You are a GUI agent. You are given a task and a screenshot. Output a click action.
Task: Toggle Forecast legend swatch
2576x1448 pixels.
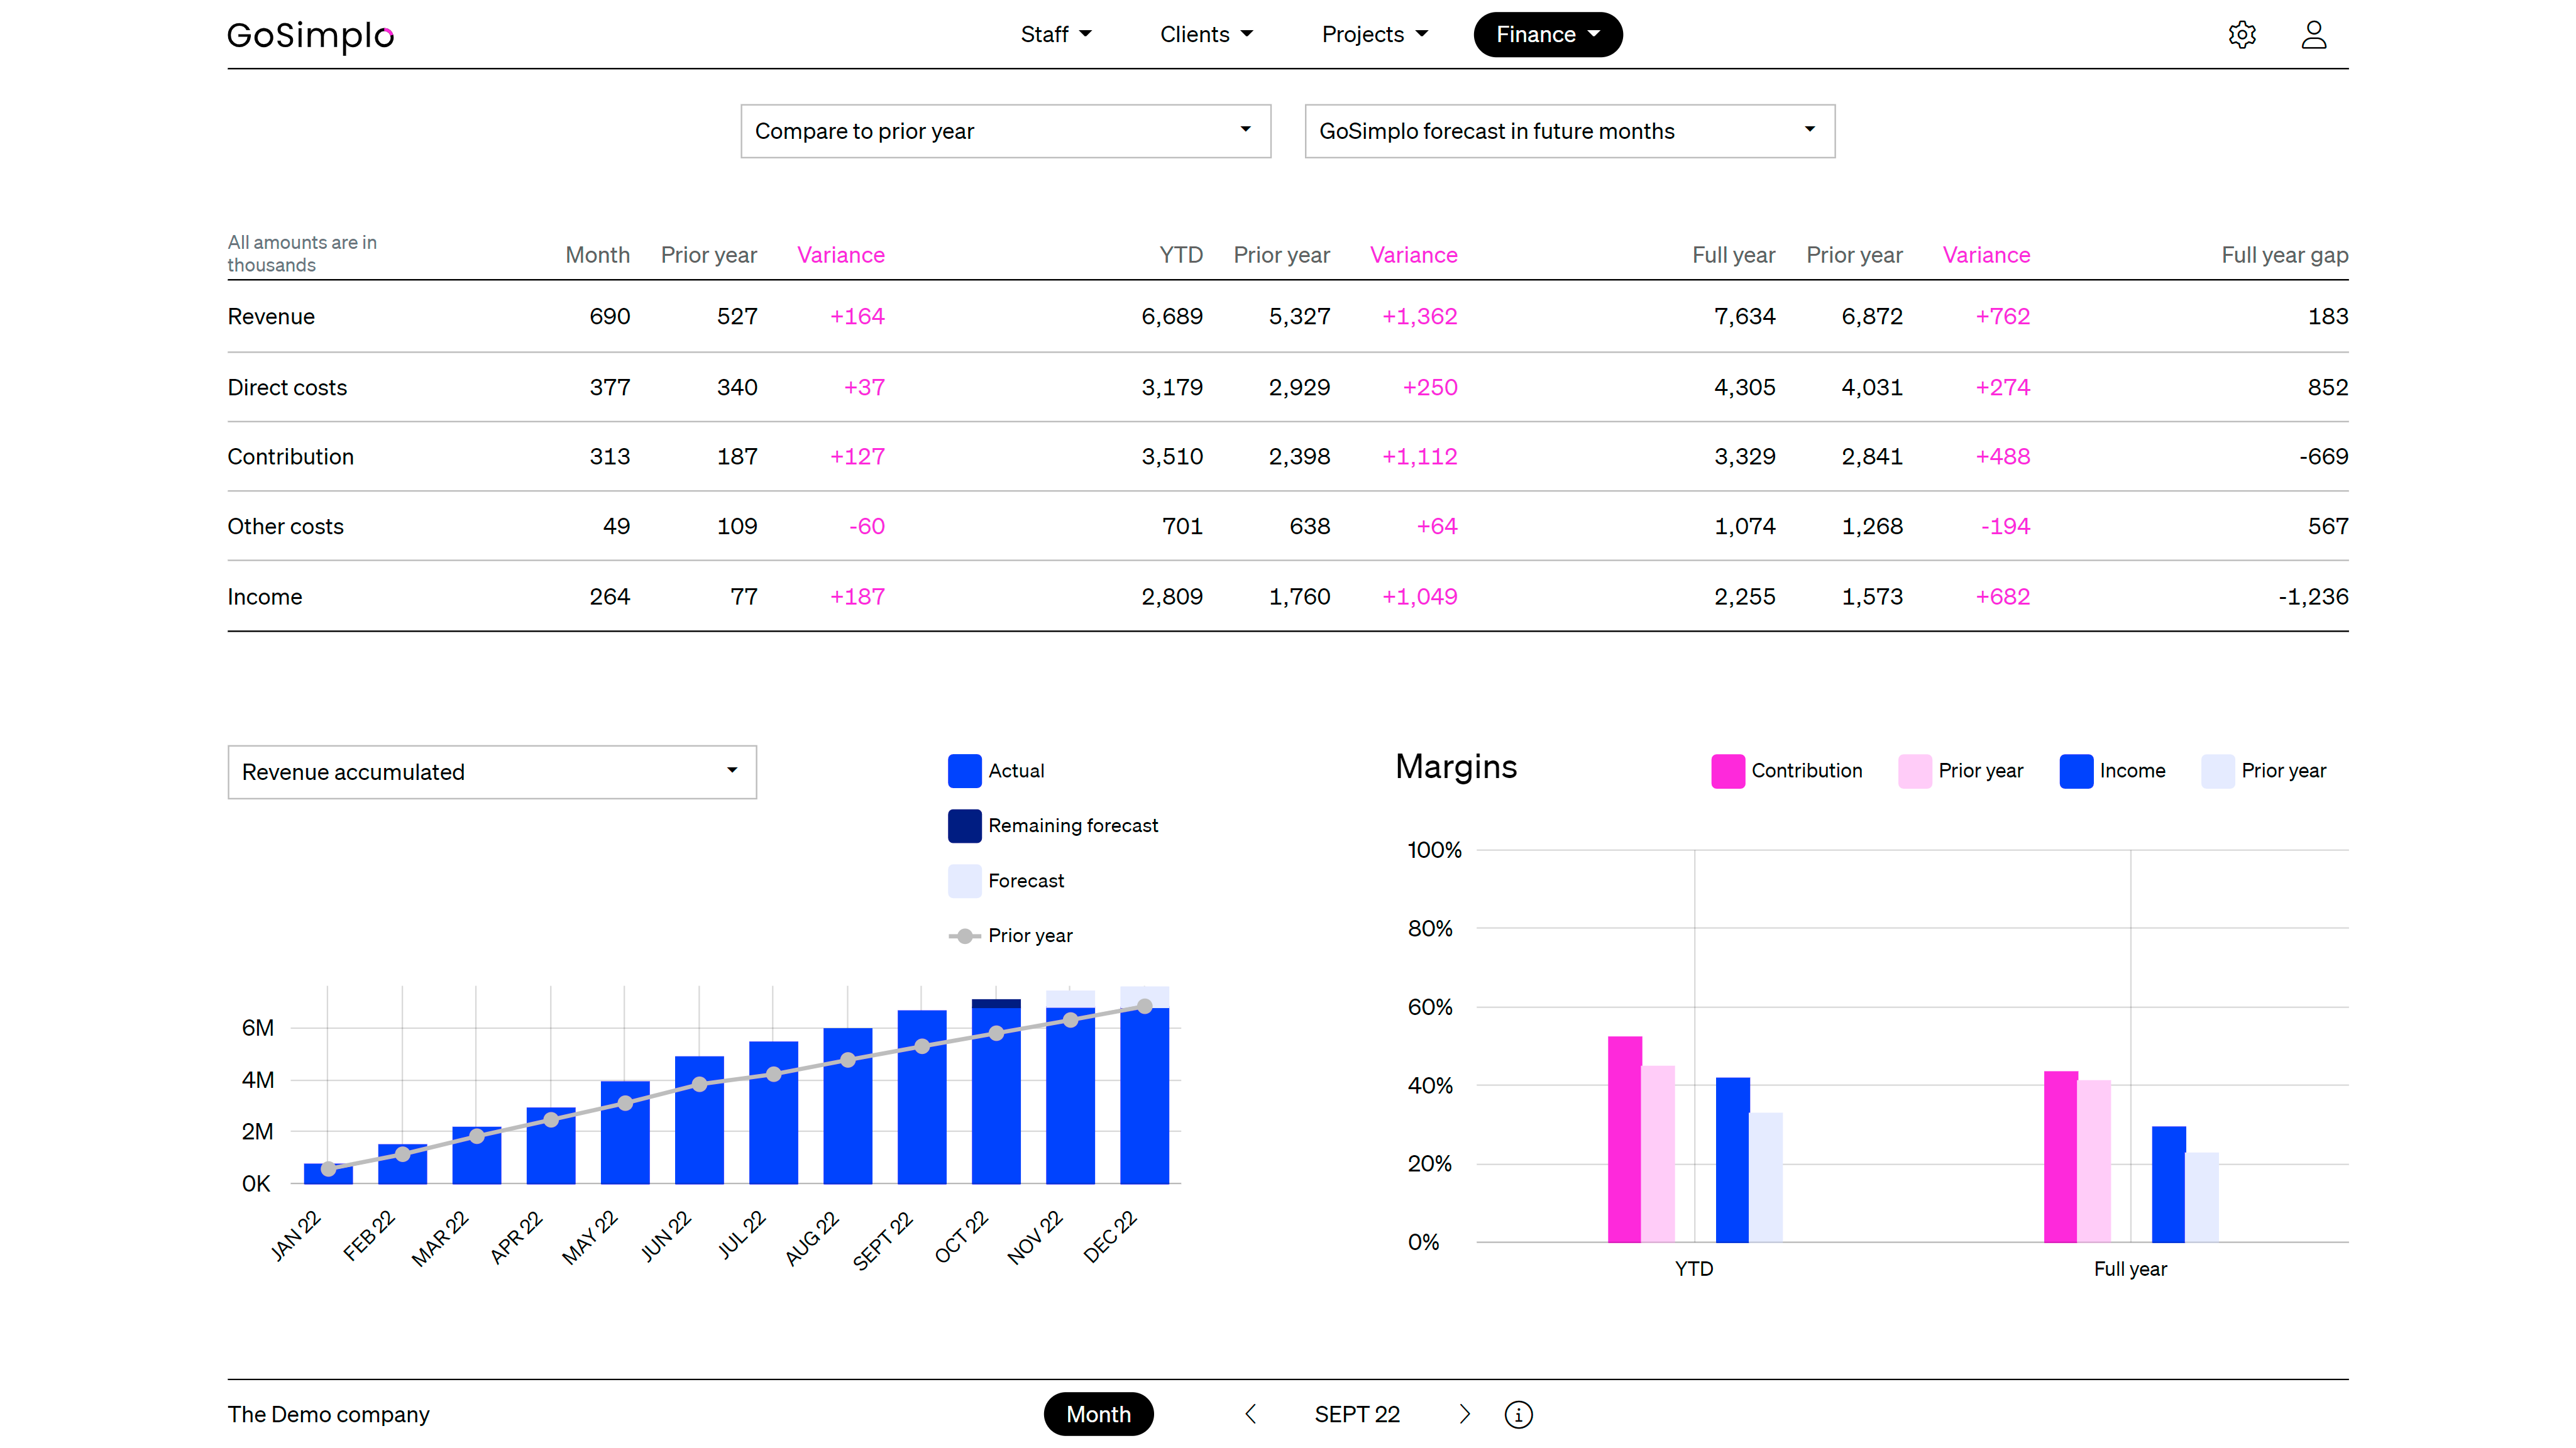[964, 881]
